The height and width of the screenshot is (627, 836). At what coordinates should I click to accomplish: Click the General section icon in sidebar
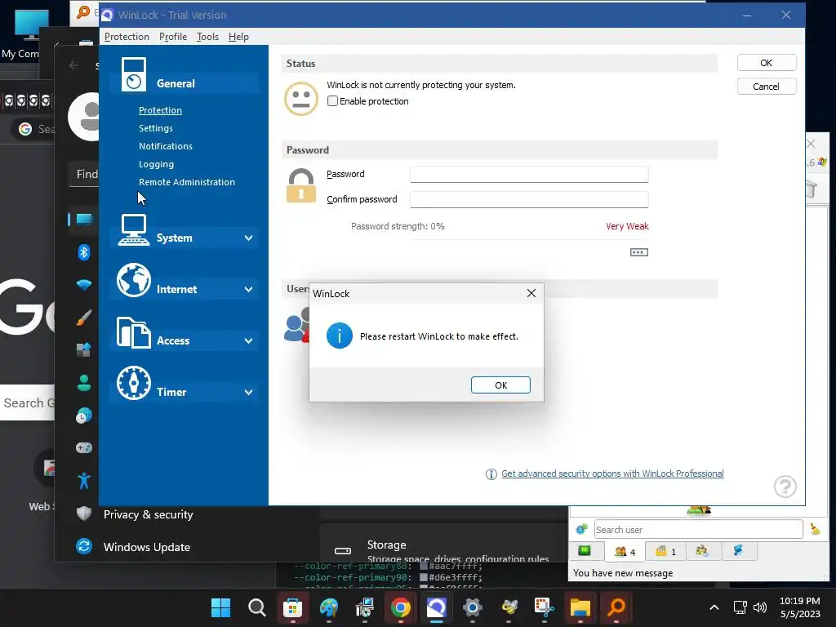(x=133, y=74)
